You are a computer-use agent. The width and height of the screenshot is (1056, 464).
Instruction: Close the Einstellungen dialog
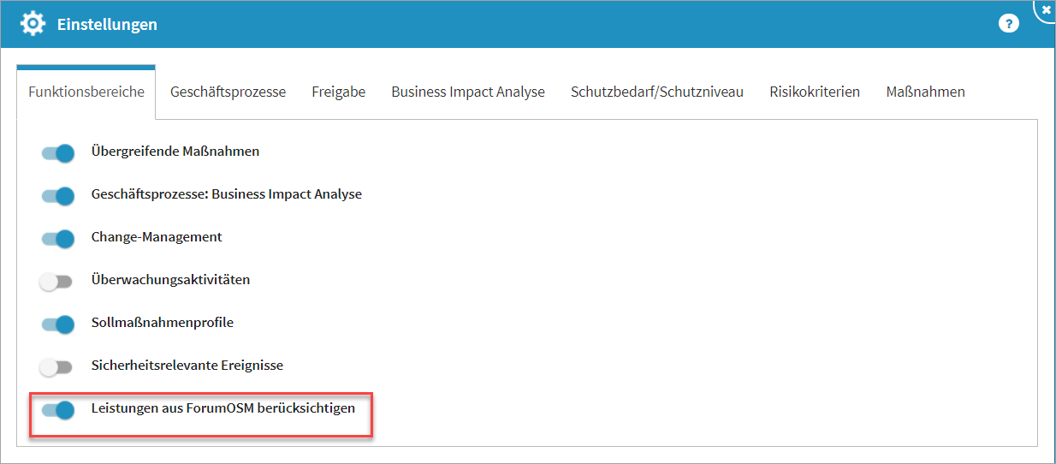1047,9
